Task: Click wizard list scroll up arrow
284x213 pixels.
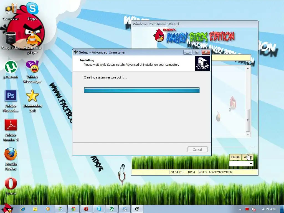Action: coord(248,68)
